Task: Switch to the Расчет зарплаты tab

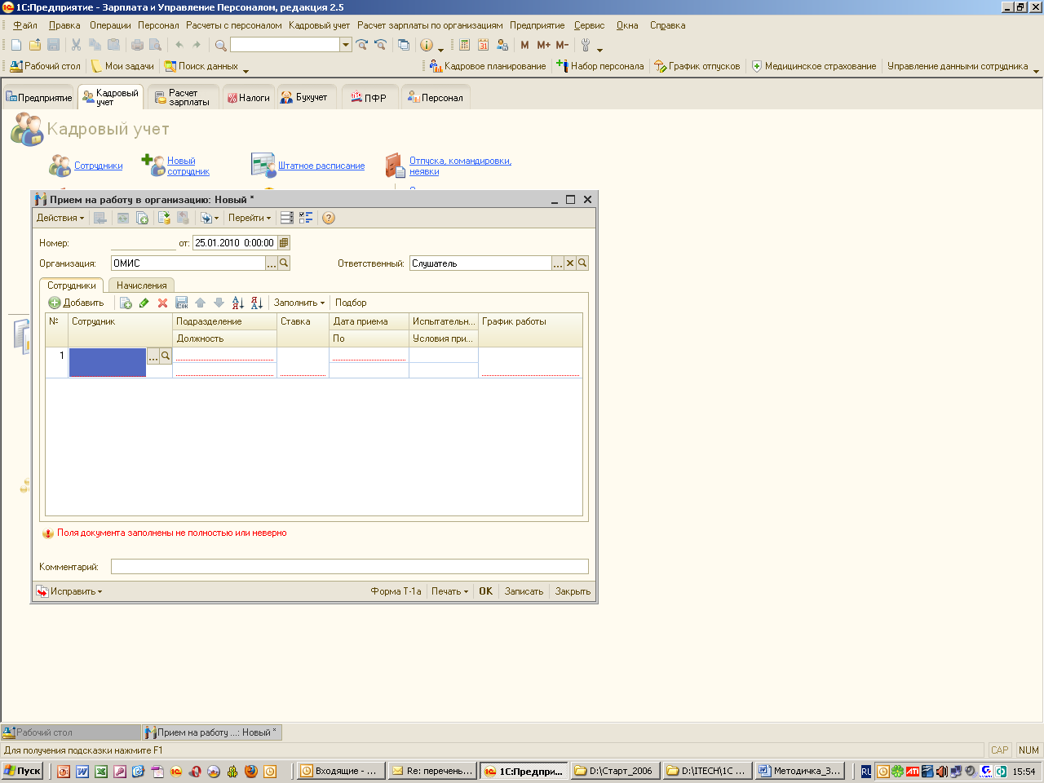Action: click(183, 97)
